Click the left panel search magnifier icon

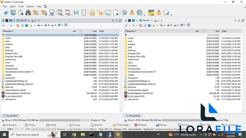120,21
